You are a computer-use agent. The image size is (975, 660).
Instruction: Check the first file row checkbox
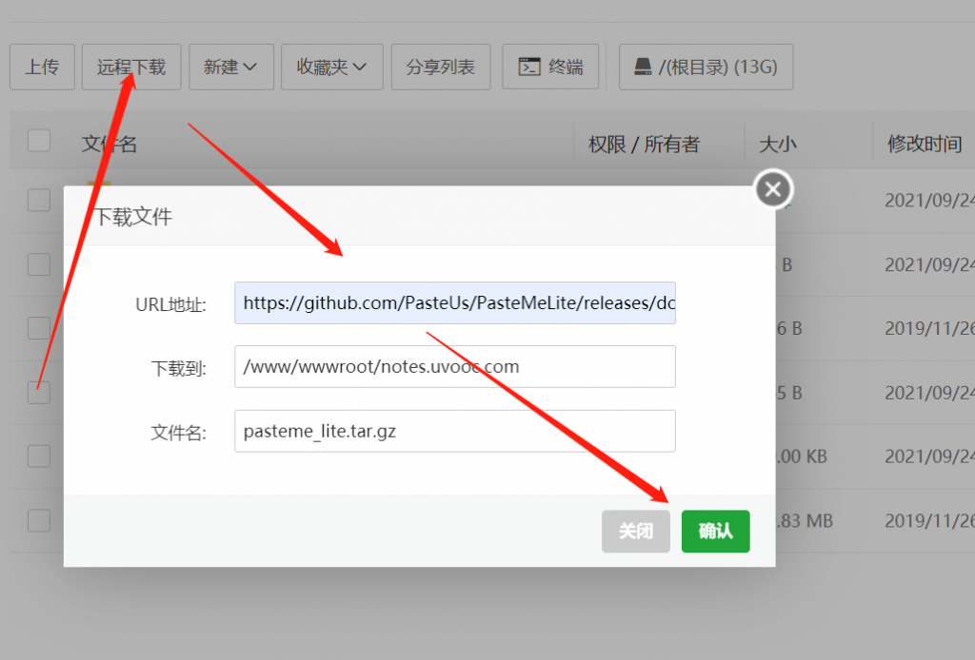coord(38,201)
